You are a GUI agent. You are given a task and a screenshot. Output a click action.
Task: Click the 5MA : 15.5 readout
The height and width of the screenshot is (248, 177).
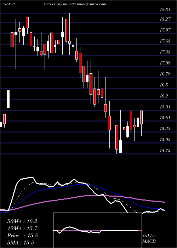[21, 243]
